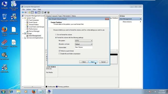Select the Bacon Root Toolkit desktop shortcut
This screenshot has height=94, width=168.
4,44
